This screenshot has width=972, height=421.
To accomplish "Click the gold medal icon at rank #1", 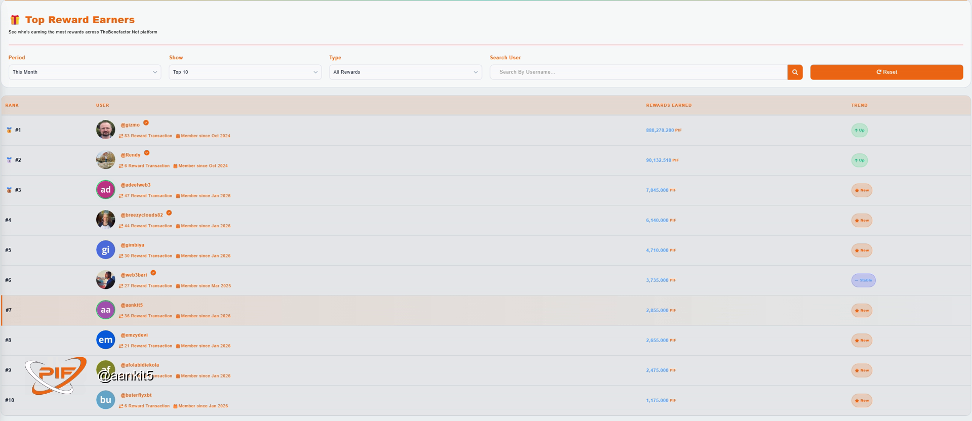I will pos(9,130).
